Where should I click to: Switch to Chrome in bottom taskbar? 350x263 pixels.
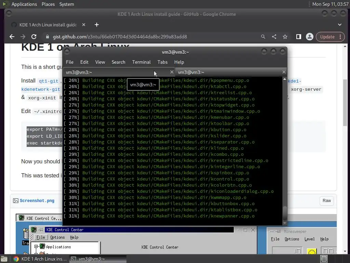click(x=40, y=259)
